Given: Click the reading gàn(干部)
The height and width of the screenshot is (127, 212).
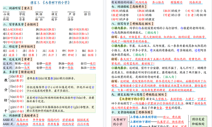Looking at the screenshot, I should pos(17,111).
